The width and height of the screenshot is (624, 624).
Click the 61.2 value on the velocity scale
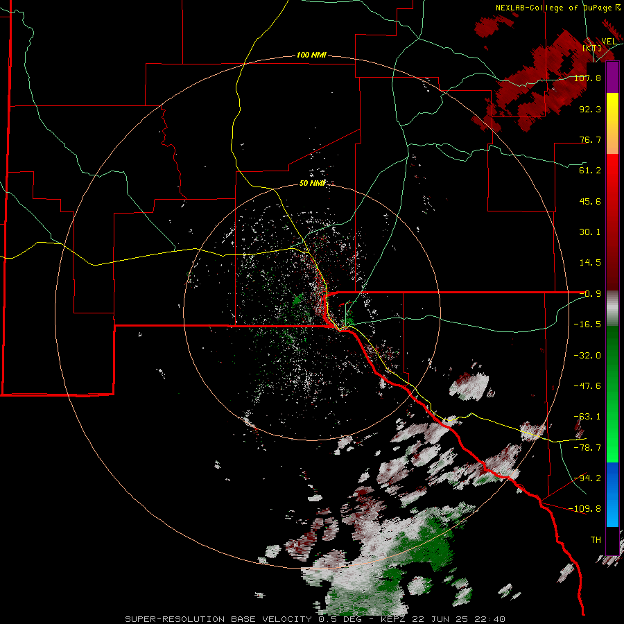click(x=590, y=171)
